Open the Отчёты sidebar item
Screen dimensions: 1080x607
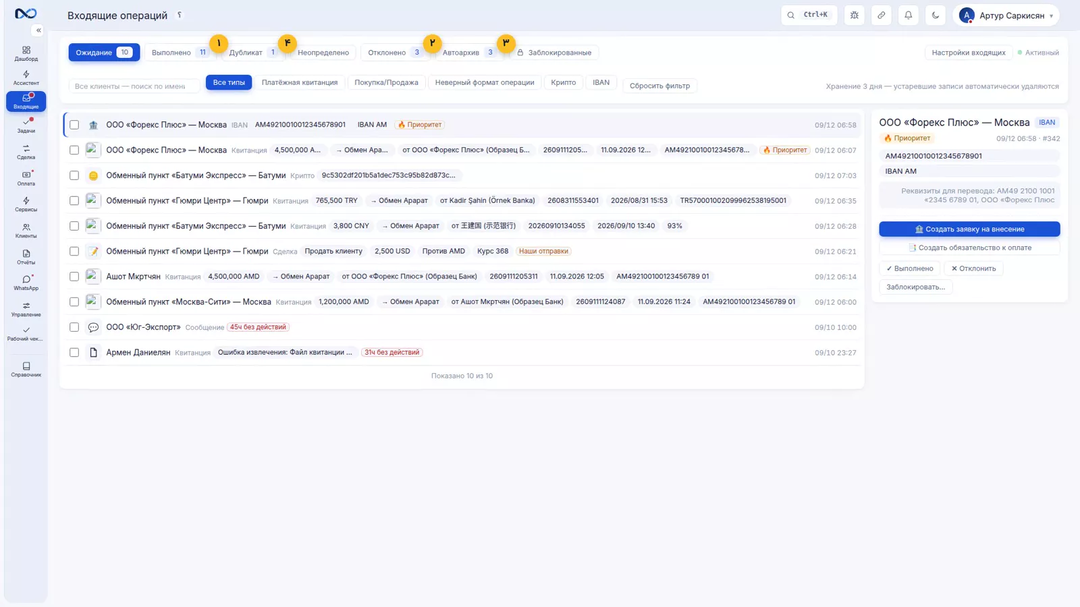pyautogui.click(x=26, y=257)
